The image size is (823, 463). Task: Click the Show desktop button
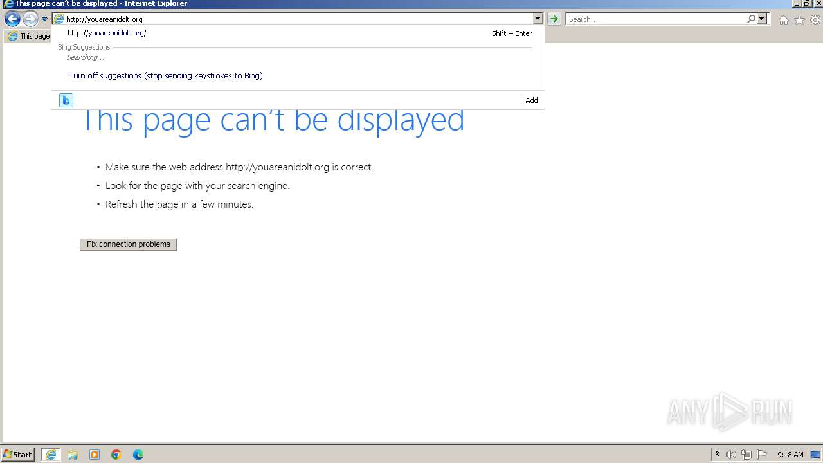[815, 455]
